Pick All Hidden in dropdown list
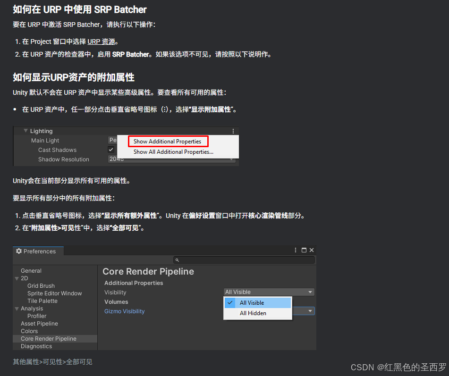Screen dimensions: 449x376 point(258,313)
